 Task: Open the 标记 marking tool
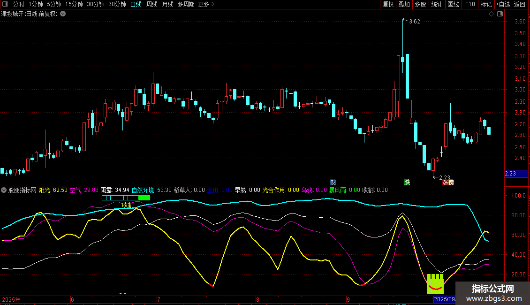click(x=486, y=4)
